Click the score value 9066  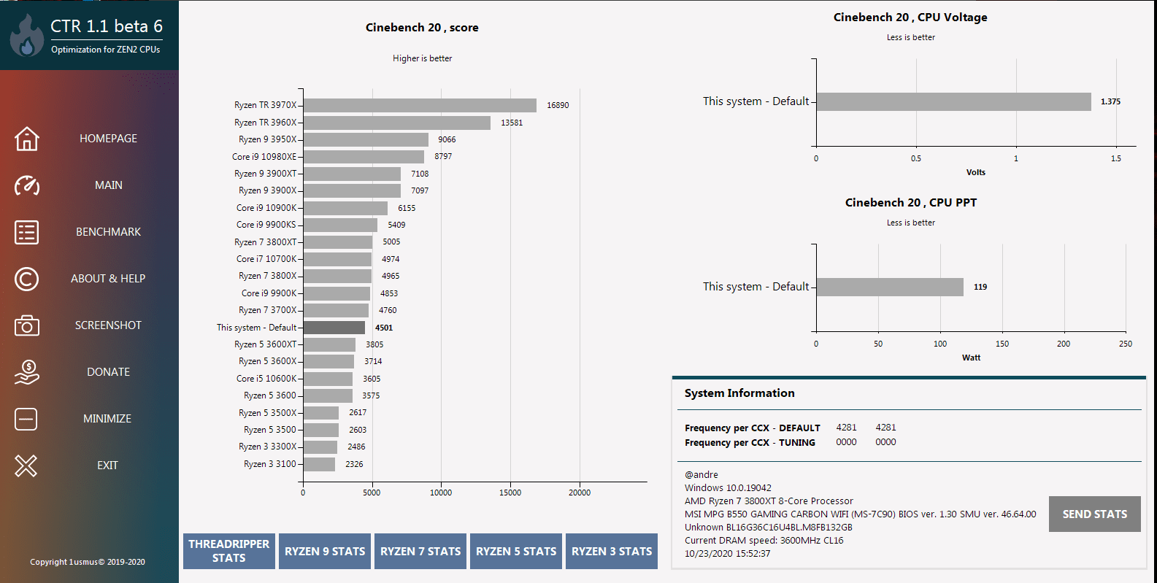point(447,139)
